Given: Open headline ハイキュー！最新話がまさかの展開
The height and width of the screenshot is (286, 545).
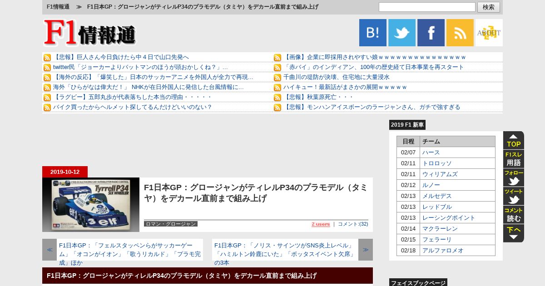Looking at the screenshot, I should [x=345, y=87].
